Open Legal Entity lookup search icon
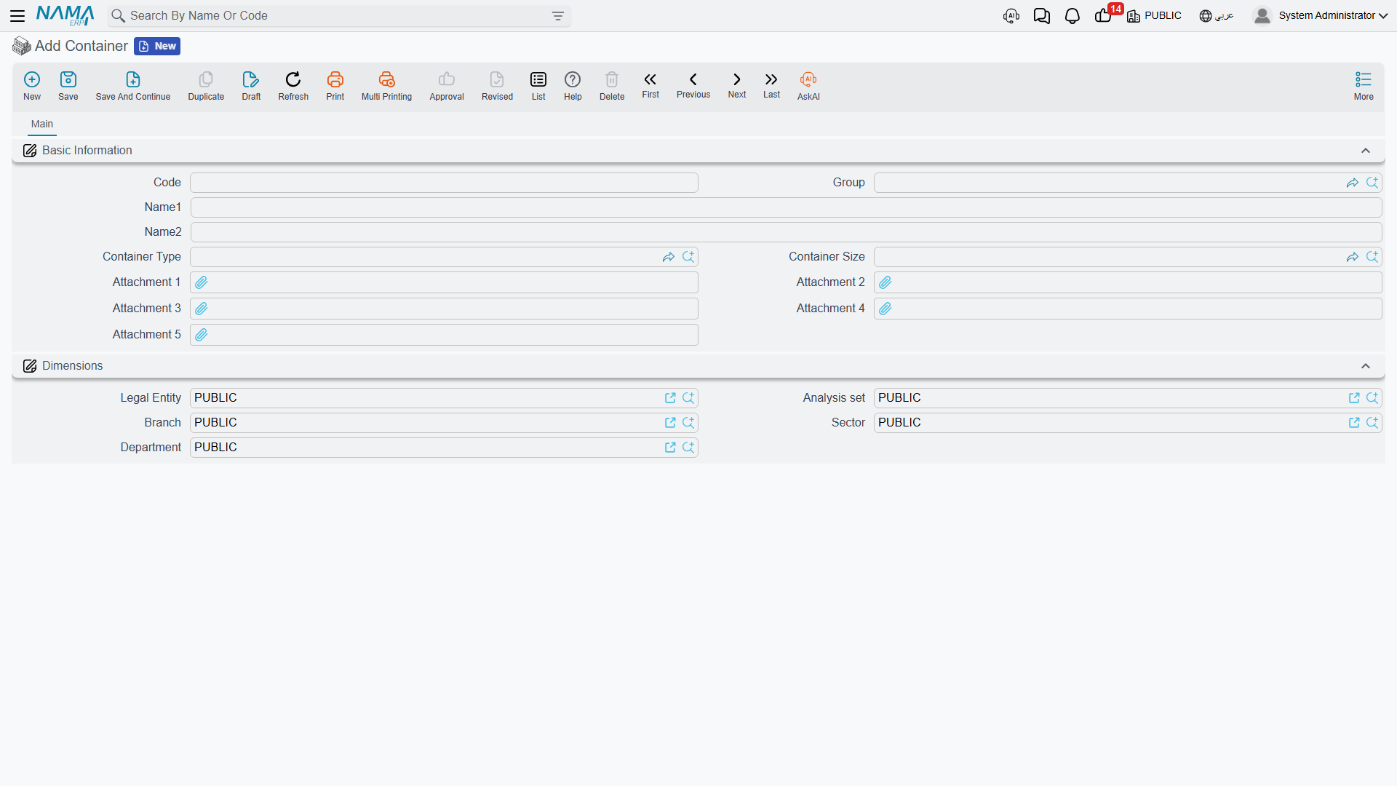 (x=688, y=398)
